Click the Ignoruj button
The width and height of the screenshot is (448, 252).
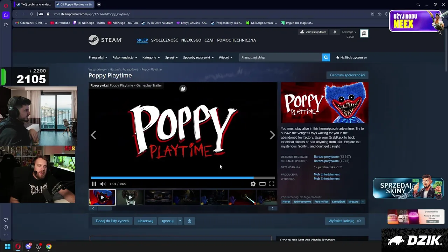168,221
